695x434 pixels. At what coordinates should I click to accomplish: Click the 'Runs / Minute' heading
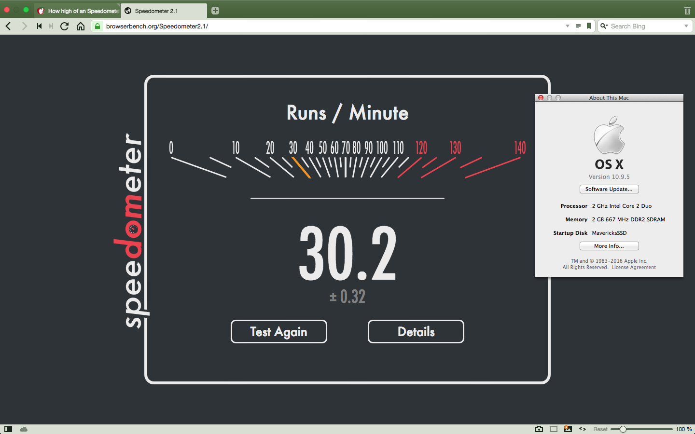pos(347,113)
